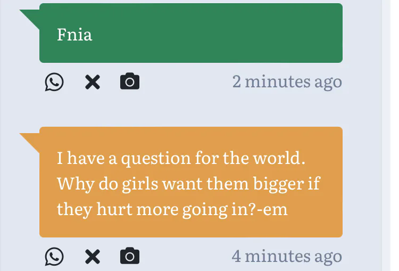The image size is (399, 271).
Task: Capture the orange message with camera icon
Action: tap(130, 257)
